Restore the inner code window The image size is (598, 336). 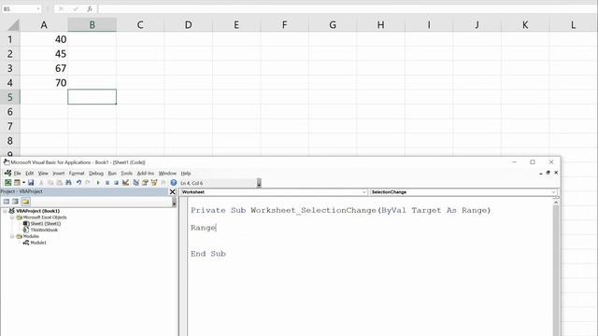click(x=548, y=173)
